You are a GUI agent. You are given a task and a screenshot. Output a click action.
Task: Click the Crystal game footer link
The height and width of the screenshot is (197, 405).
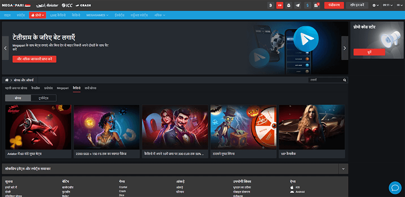(x=123, y=187)
